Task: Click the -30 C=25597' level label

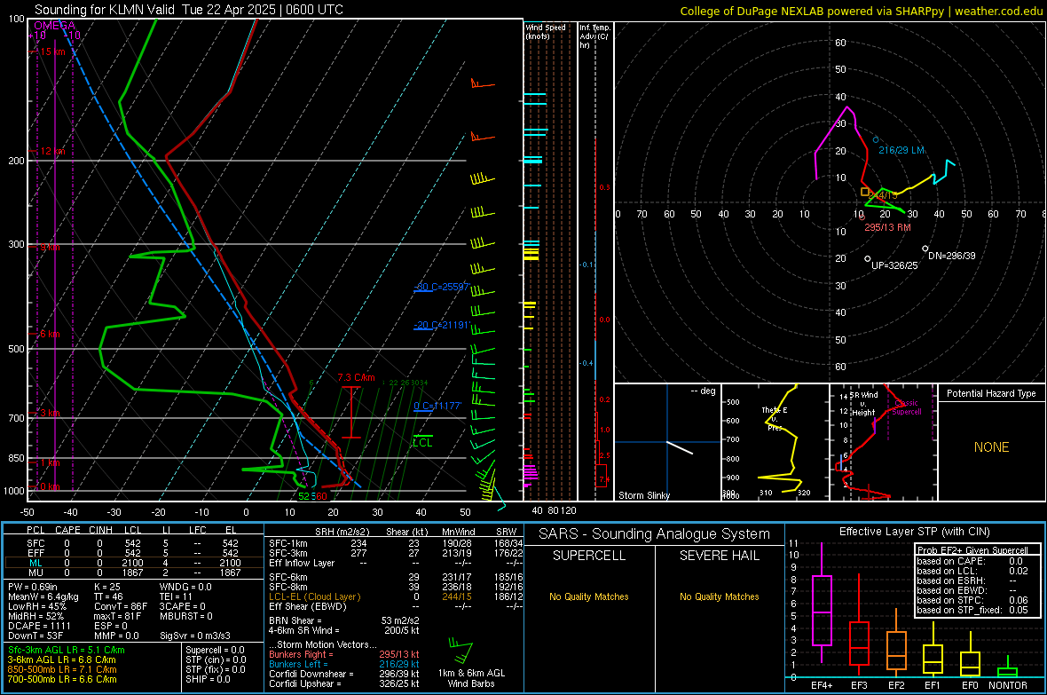Action: point(441,287)
